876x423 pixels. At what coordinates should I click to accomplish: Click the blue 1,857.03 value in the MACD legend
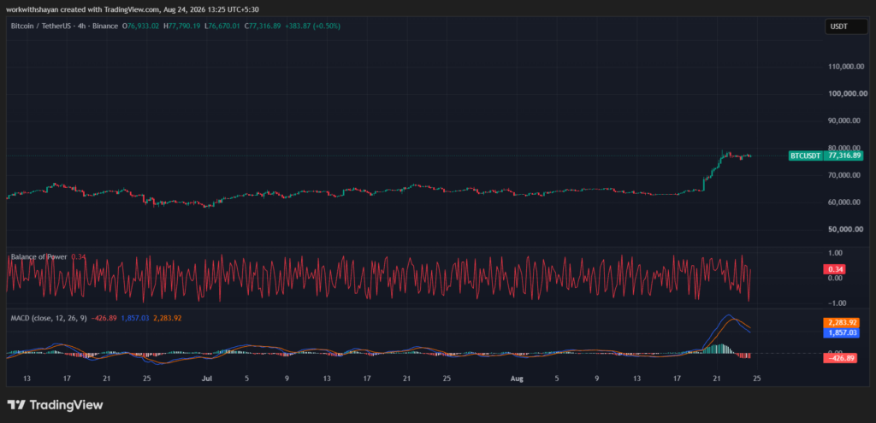134,318
